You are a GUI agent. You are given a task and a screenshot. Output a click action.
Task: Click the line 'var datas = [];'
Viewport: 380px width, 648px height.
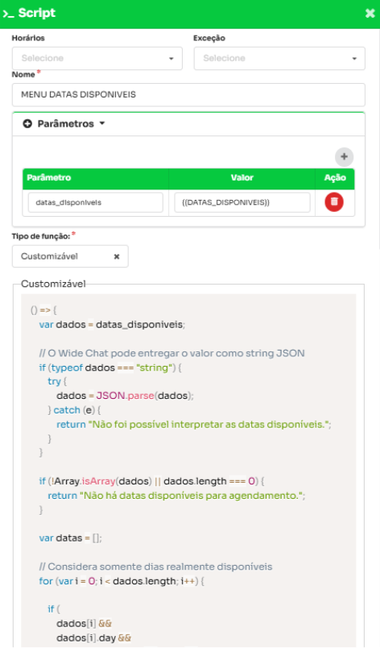pyautogui.click(x=71, y=538)
